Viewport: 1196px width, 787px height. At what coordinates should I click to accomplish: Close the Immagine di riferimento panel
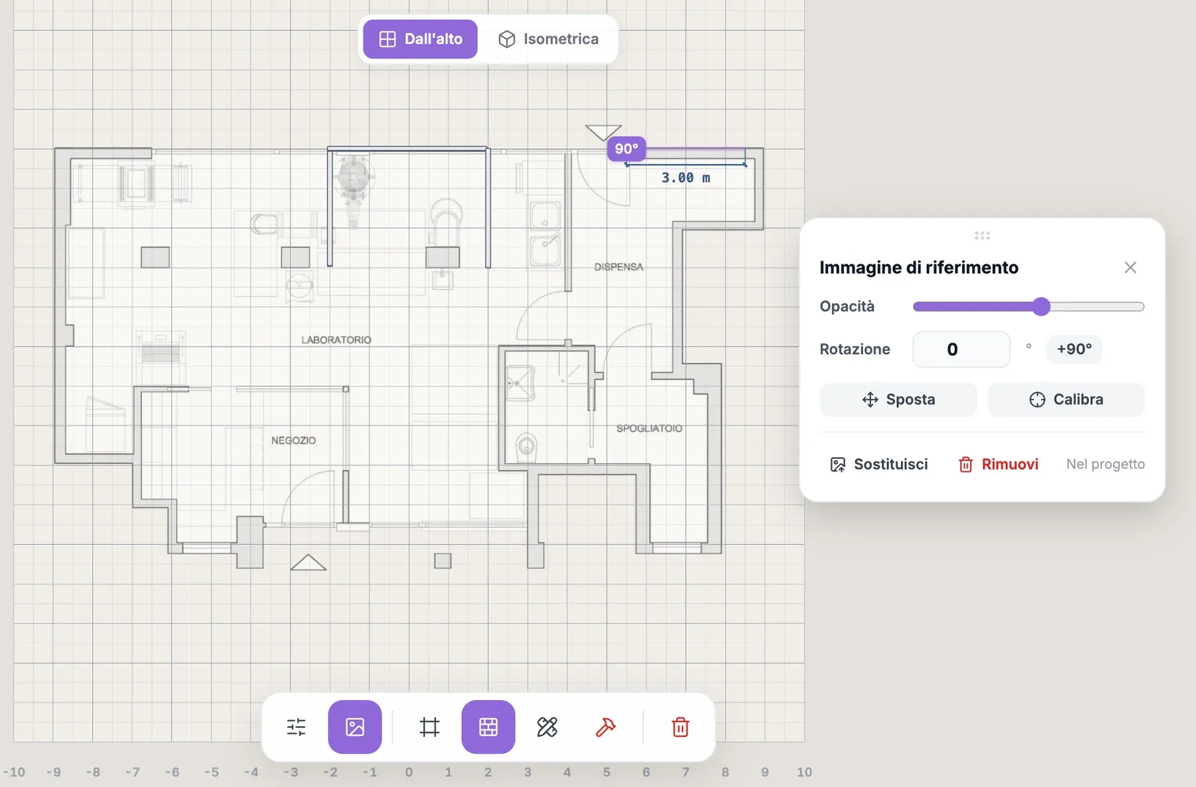tap(1130, 267)
